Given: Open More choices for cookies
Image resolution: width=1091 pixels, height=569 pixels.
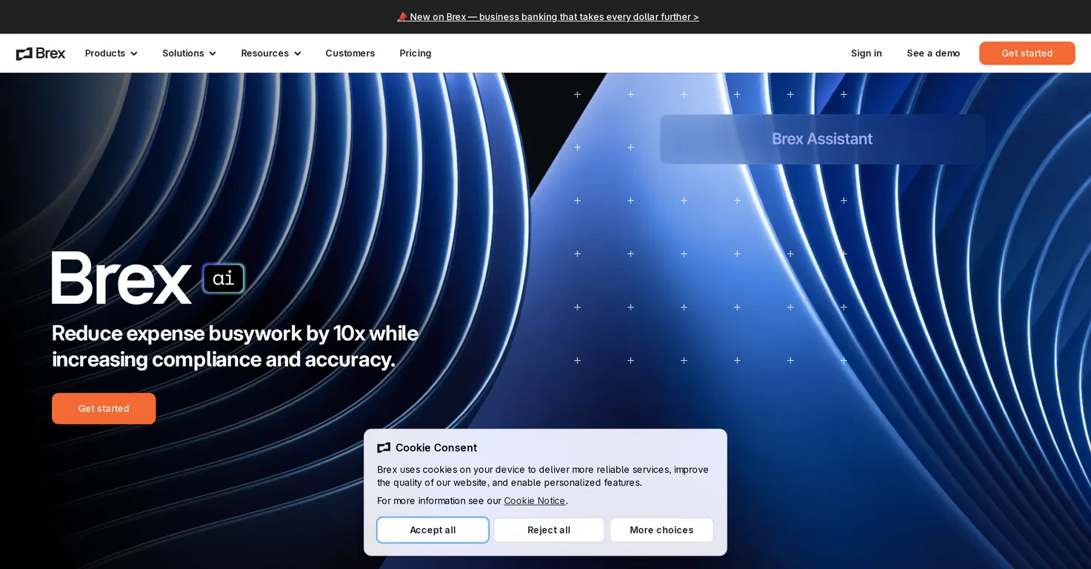Looking at the screenshot, I should coord(661,530).
